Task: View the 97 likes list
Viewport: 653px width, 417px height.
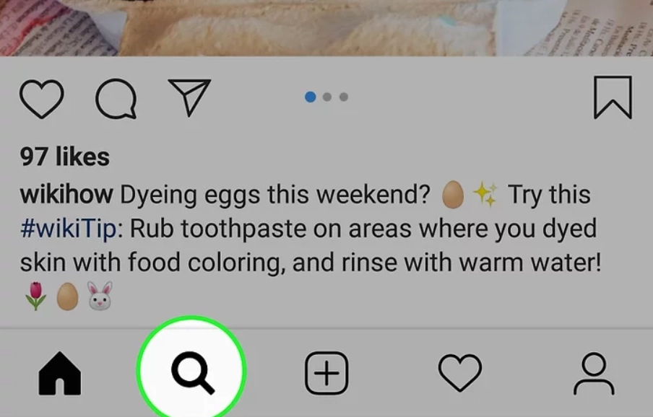Action: point(64,157)
